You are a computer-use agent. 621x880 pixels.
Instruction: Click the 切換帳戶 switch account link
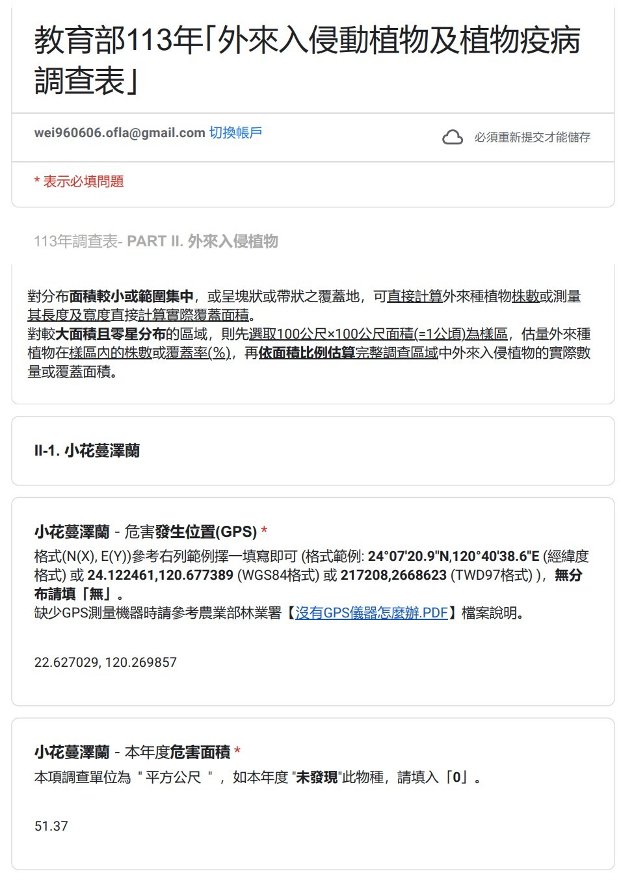click(x=235, y=133)
